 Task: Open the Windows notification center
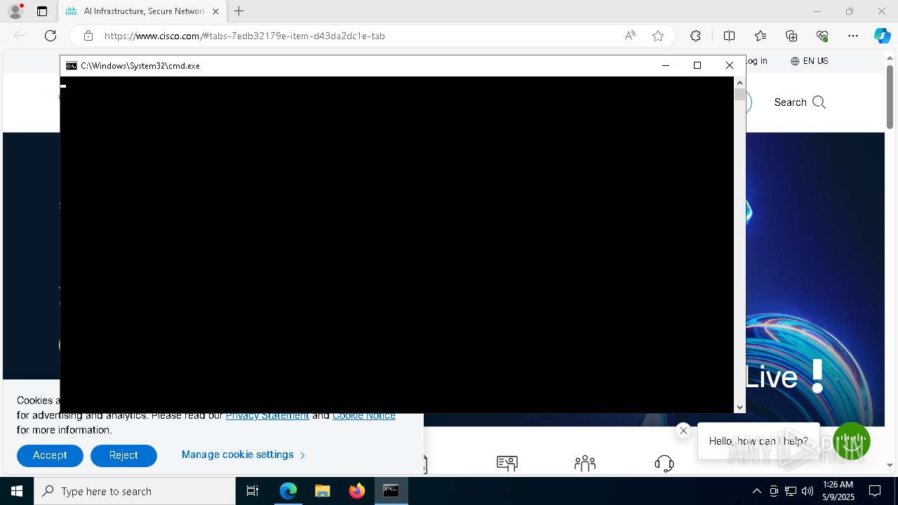875,491
